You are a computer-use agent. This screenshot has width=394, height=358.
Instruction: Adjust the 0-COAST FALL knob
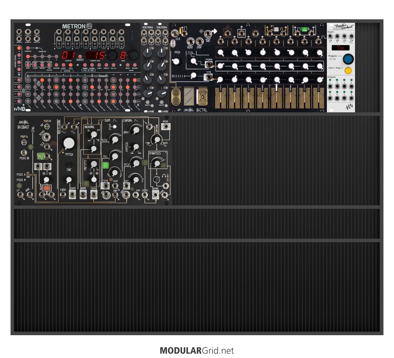pos(115,156)
